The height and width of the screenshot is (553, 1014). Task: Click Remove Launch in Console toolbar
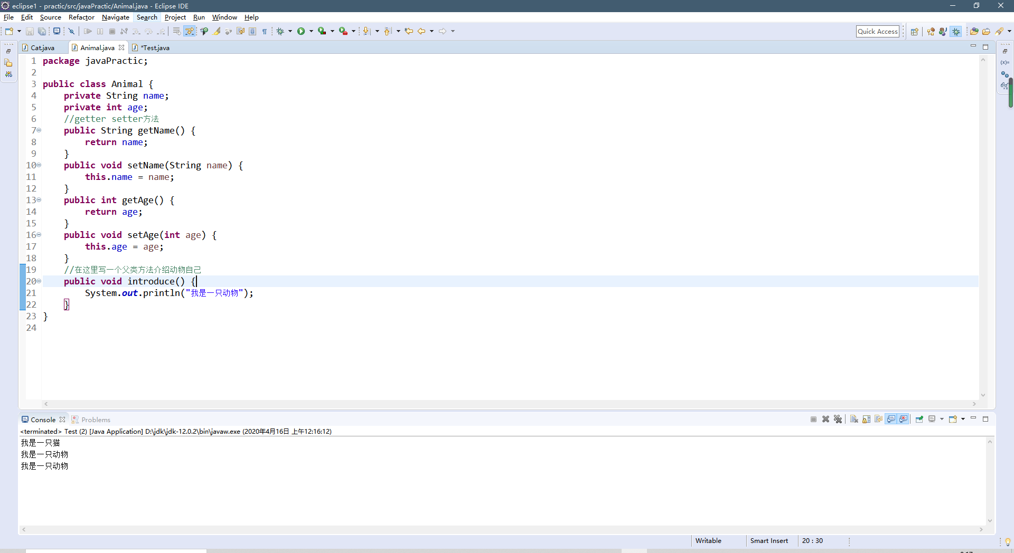coord(825,419)
